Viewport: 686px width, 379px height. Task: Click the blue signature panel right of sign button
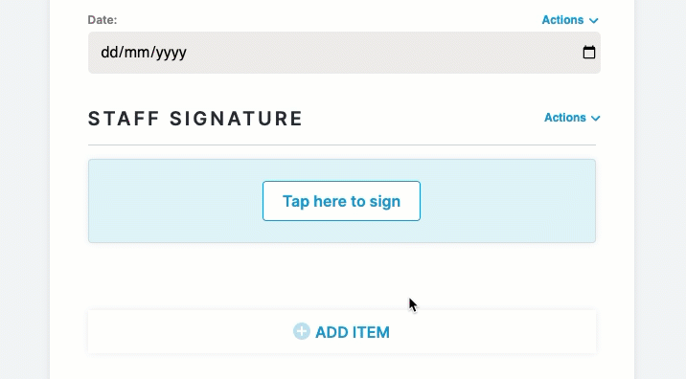(x=508, y=201)
